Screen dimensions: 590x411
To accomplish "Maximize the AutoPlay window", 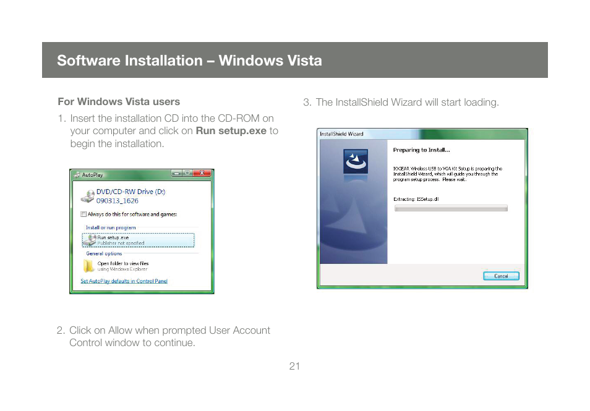I will 187,173.
